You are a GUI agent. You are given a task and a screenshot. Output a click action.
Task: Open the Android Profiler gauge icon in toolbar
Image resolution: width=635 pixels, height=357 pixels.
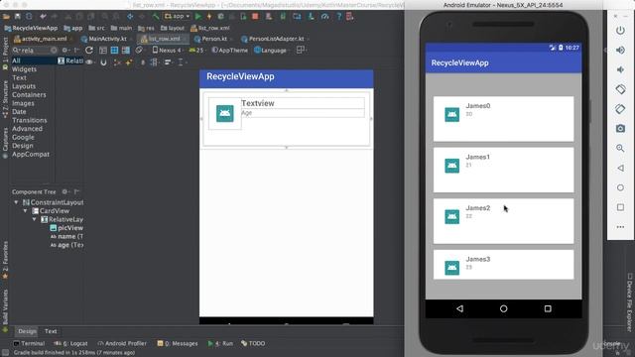click(x=324, y=17)
